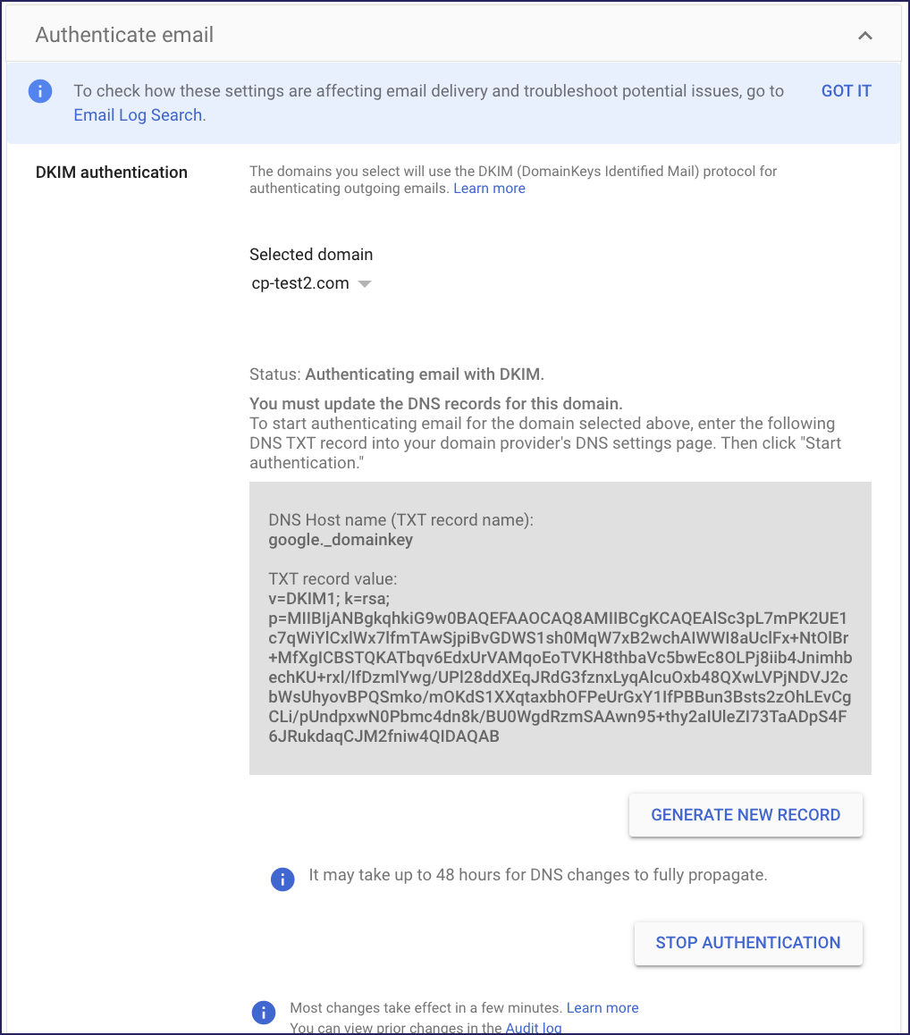Image resolution: width=910 pixels, height=1035 pixels.
Task: Click the 'Authenticating email with DKIM' status text
Action: point(425,374)
